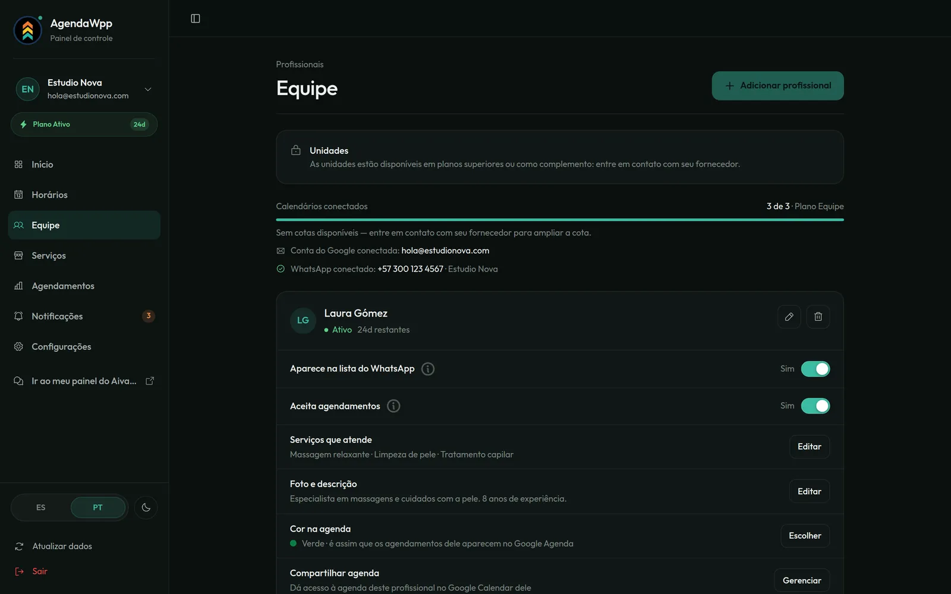Click the AgendaWpp logo
The height and width of the screenshot is (594, 951).
coord(28,30)
